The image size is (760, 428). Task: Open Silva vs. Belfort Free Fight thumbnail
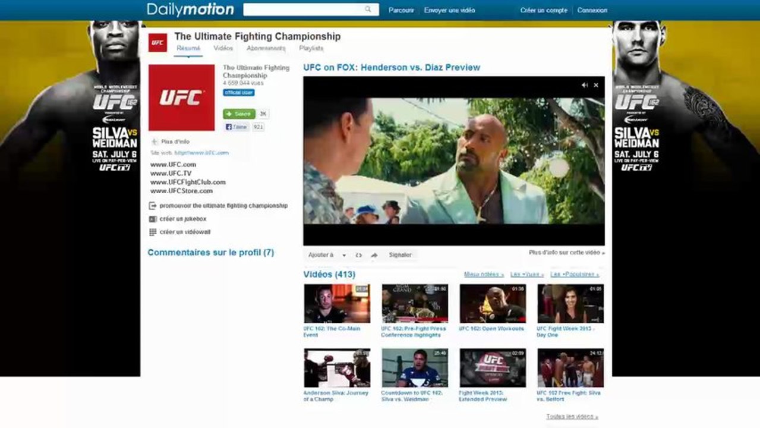pyautogui.click(x=570, y=368)
